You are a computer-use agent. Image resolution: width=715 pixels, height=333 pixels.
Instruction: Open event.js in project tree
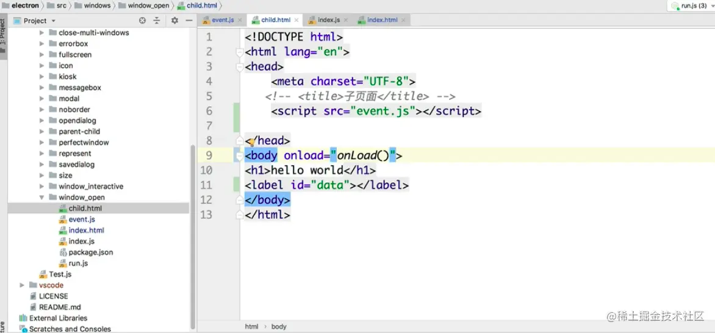81,220
